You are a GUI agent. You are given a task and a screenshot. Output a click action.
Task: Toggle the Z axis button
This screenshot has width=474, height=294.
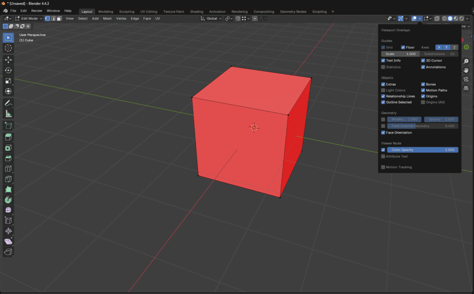click(x=455, y=48)
